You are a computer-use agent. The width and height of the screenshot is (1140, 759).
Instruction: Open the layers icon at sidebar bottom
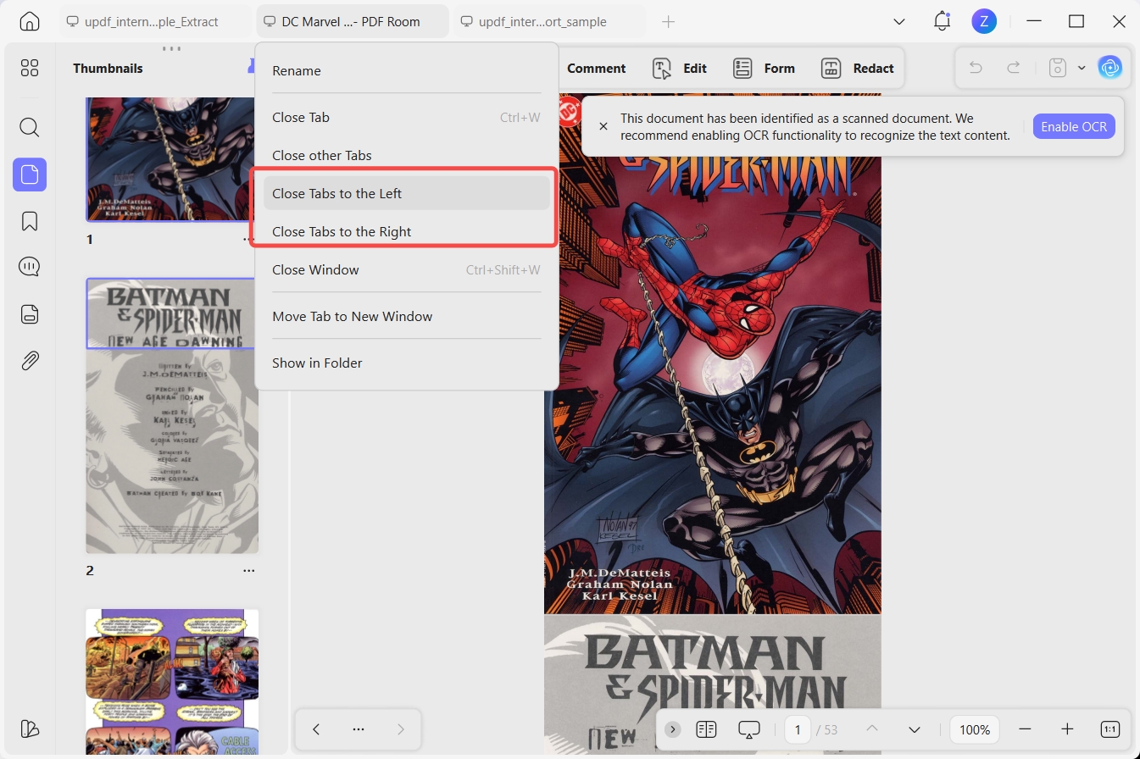tap(30, 729)
